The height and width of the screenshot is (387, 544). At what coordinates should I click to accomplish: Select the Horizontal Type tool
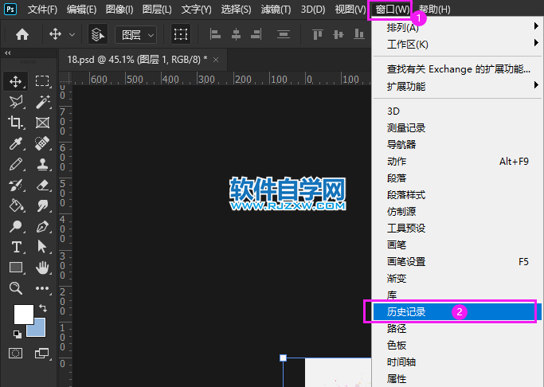(16, 247)
